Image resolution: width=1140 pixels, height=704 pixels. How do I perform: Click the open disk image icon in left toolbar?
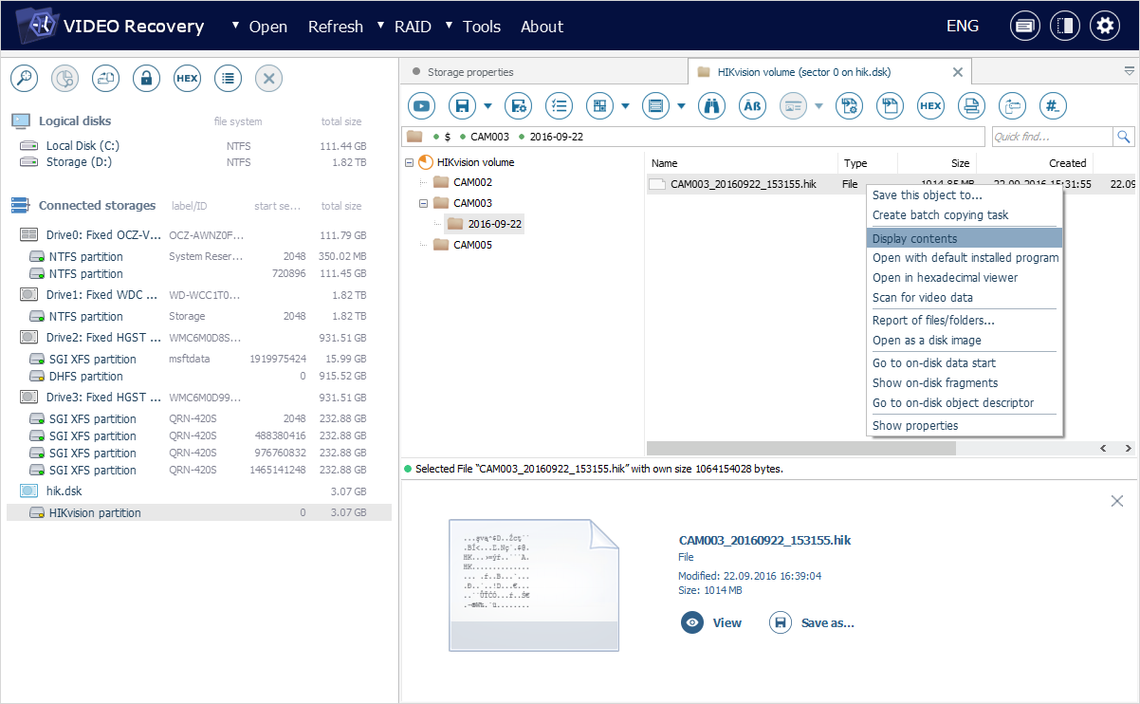click(105, 79)
